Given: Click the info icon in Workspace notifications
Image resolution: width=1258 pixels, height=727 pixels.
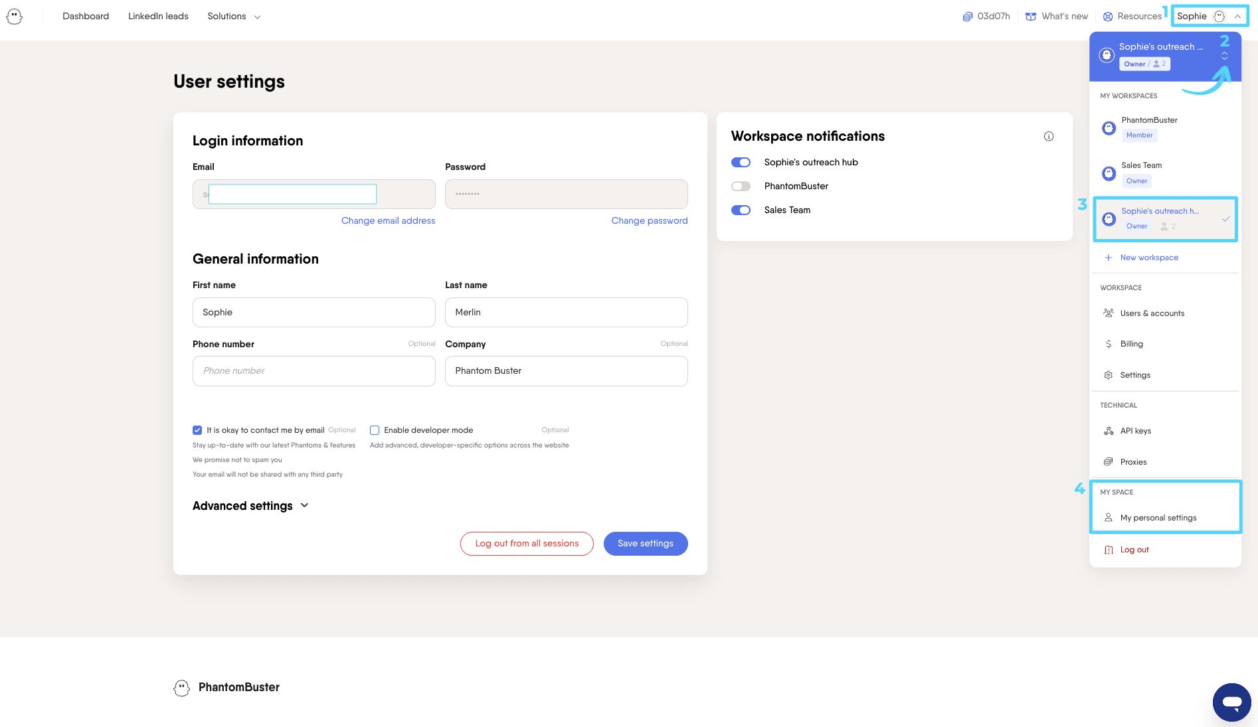Looking at the screenshot, I should tap(1049, 136).
